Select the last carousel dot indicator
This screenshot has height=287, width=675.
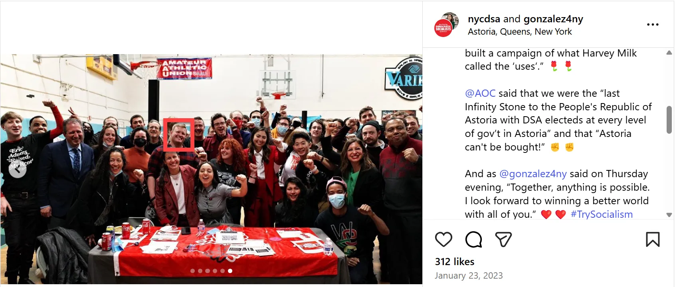(x=230, y=271)
